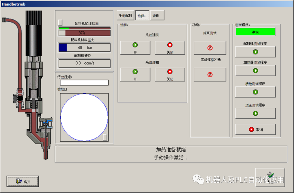This screenshot has width=294, height=193.
Task: Run the 配料机测试程序 with its play icon
Action: pyautogui.click(x=255, y=52)
